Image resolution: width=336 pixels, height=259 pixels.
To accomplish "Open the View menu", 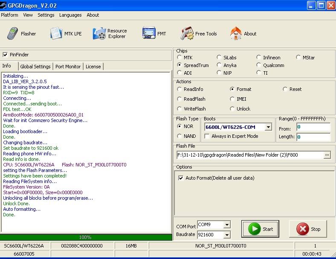I will tap(28, 15).
